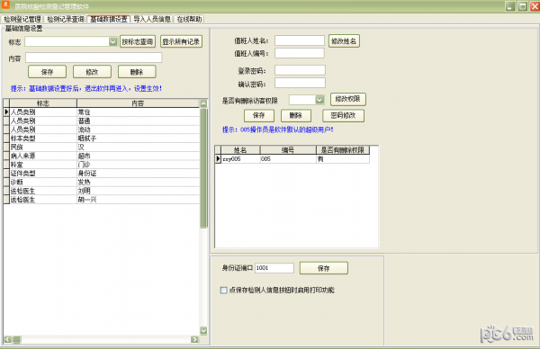Viewport: 540px width, 349px height.
Task: Click scroll up arrow of the data grid
Action: 203,103
